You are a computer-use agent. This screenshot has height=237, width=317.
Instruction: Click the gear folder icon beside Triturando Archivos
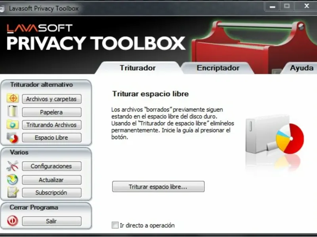coord(13,124)
